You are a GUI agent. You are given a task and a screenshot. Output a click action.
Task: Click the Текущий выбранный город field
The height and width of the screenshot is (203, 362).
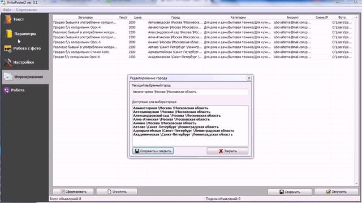[190, 92]
